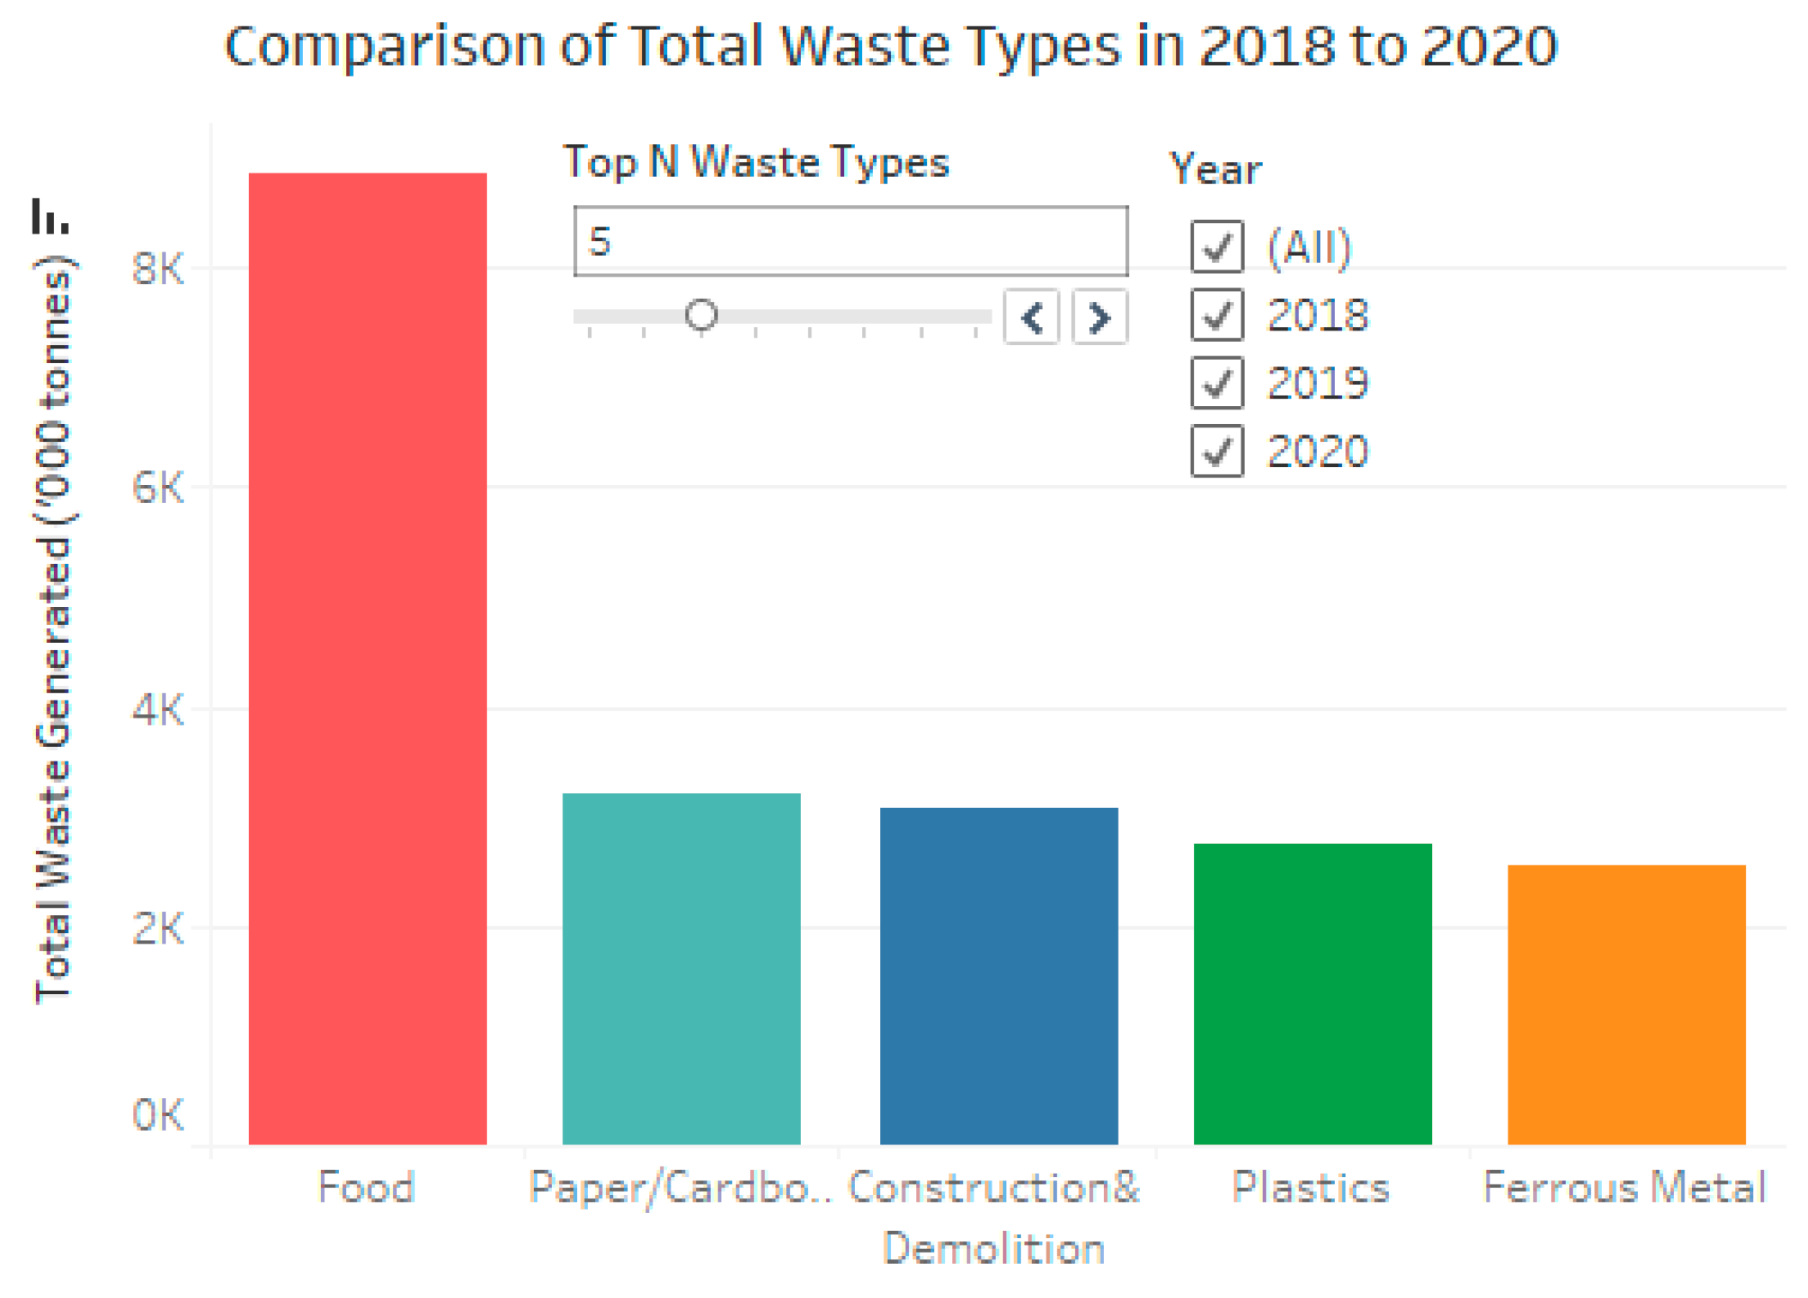This screenshot has height=1298, width=1808.
Task: Click the Top N slider handle
Action: pos(701,315)
